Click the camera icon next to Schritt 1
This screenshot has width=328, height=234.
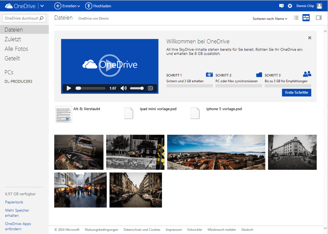209,75
